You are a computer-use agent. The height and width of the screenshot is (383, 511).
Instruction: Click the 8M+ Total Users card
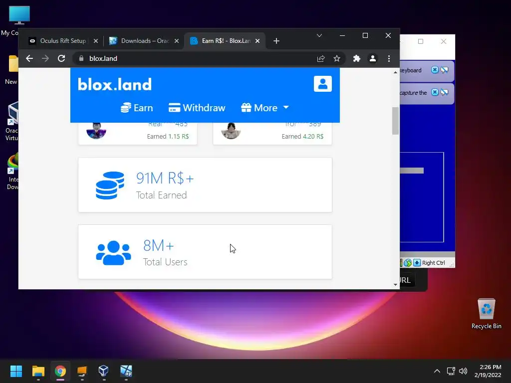click(205, 252)
